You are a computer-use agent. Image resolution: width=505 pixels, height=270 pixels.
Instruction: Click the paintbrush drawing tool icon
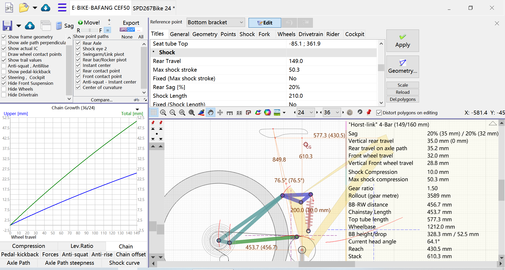pos(201,113)
